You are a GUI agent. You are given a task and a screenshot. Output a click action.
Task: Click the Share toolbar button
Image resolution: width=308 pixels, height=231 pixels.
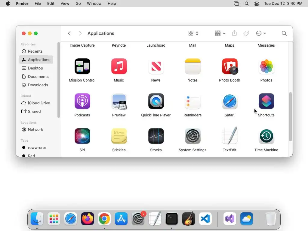pyautogui.click(x=234, y=33)
